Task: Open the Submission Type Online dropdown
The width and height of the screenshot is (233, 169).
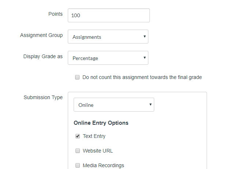Action: click(x=114, y=105)
